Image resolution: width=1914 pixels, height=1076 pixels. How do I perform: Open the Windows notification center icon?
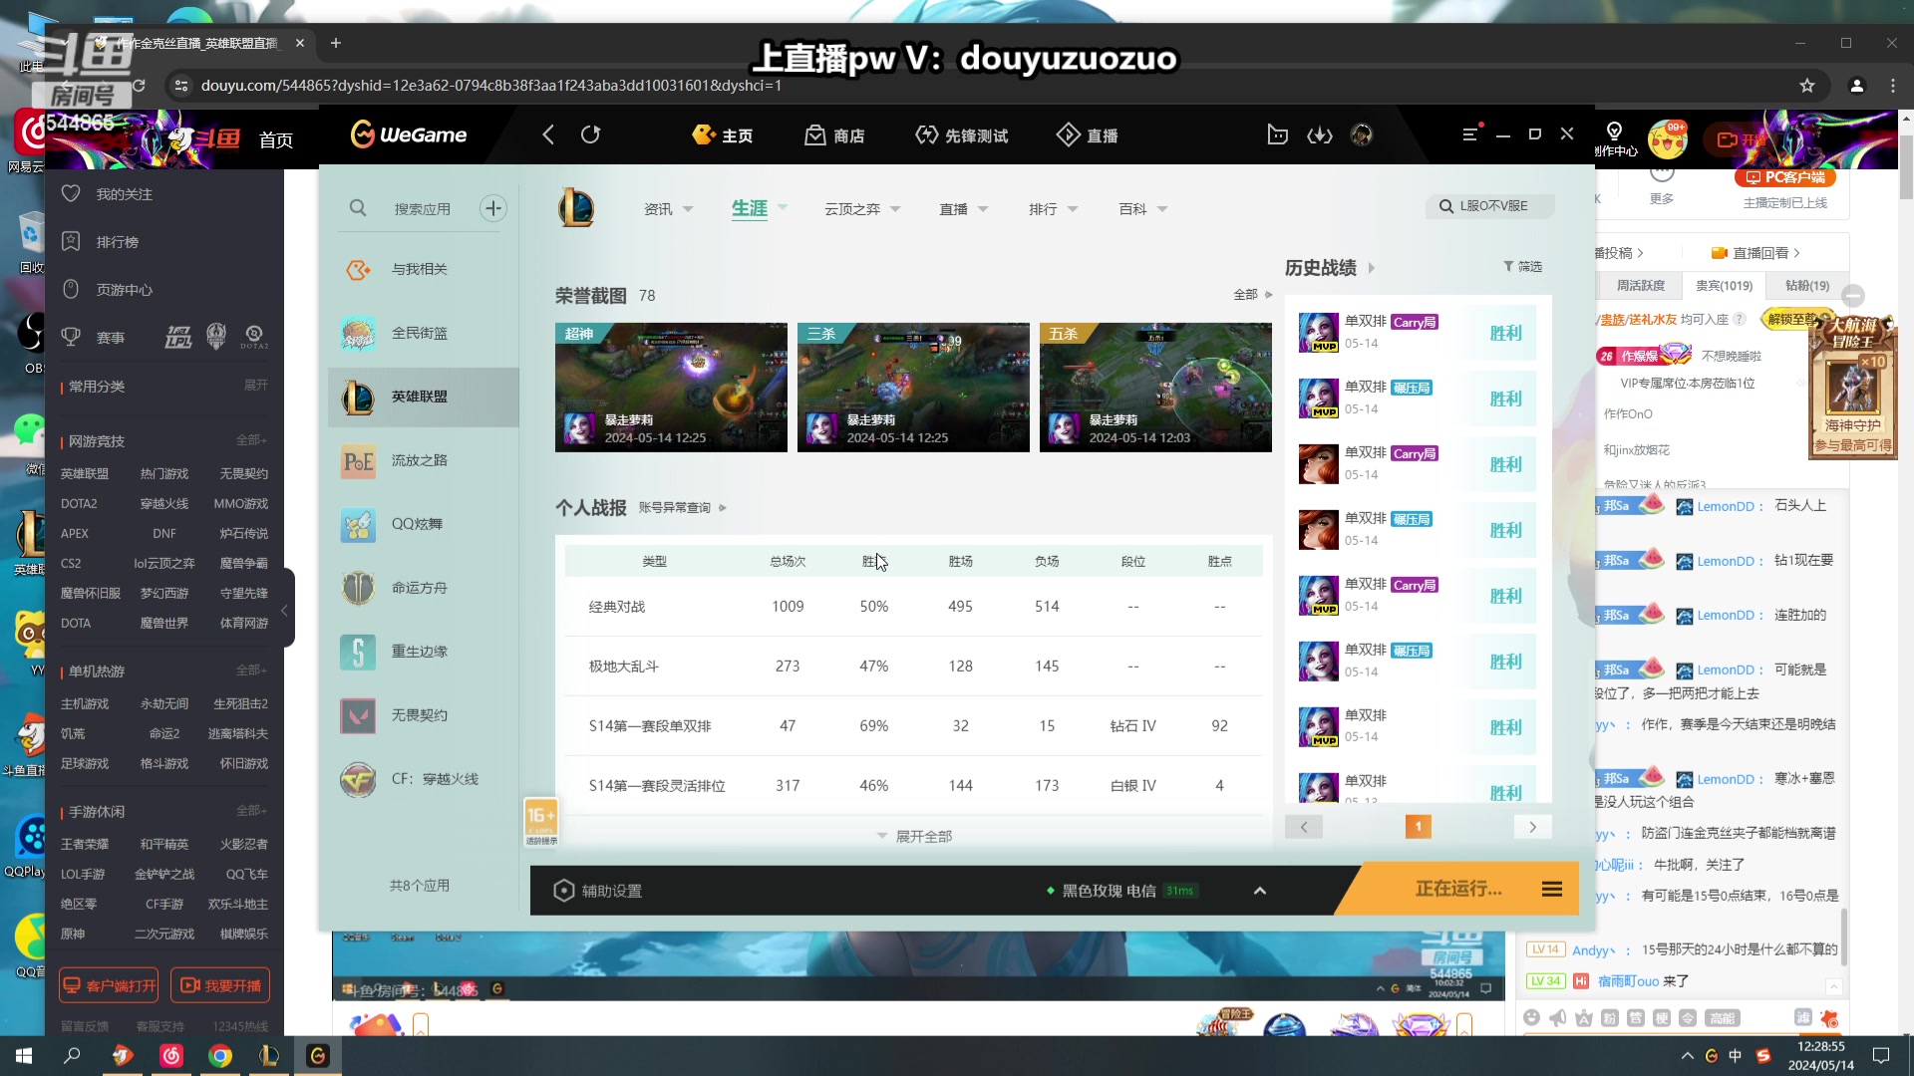(1881, 1056)
